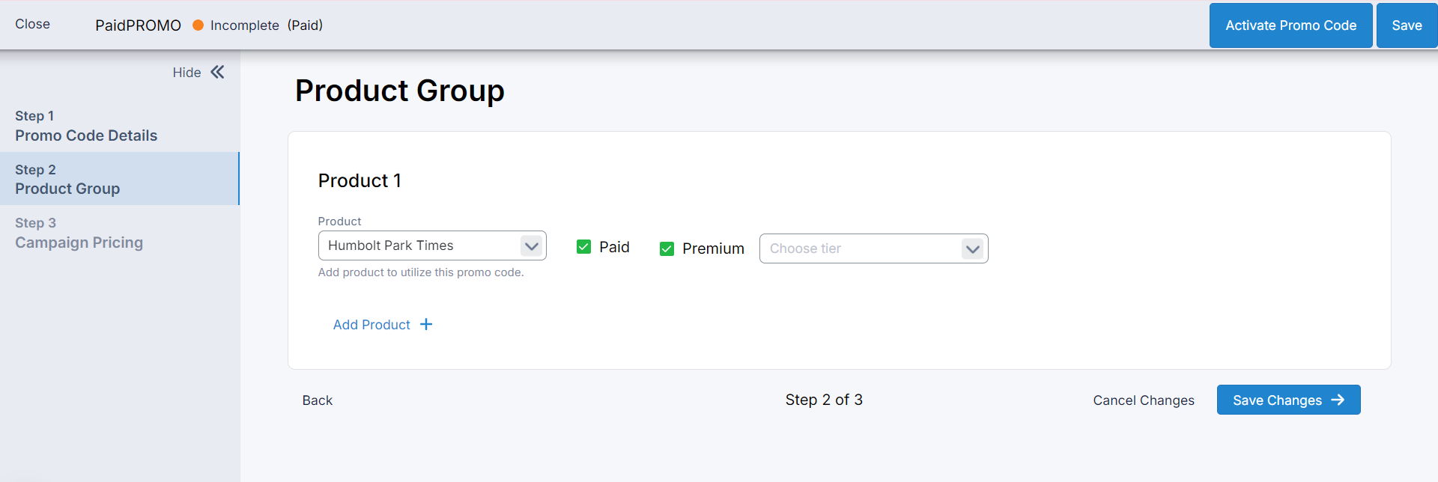Screen dimensions: 1438x482
Task: Click the Activate Promo Code button
Action: tap(1290, 25)
